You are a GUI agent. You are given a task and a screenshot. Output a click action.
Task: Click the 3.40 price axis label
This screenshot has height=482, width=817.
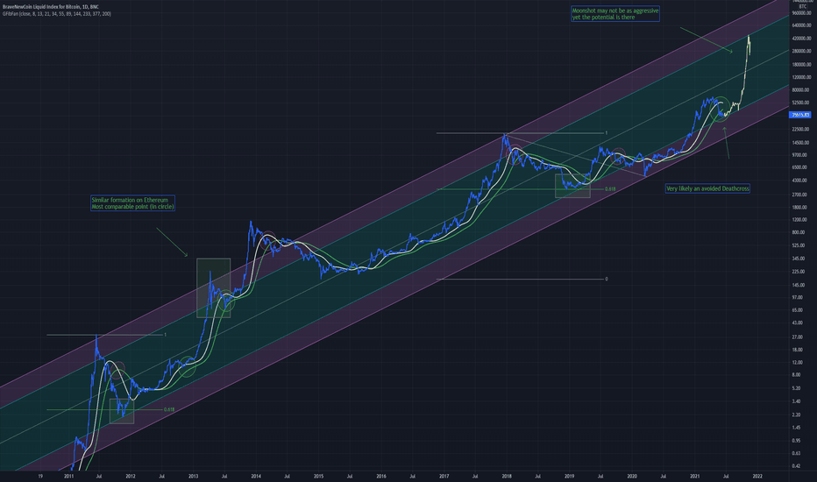[796, 401]
